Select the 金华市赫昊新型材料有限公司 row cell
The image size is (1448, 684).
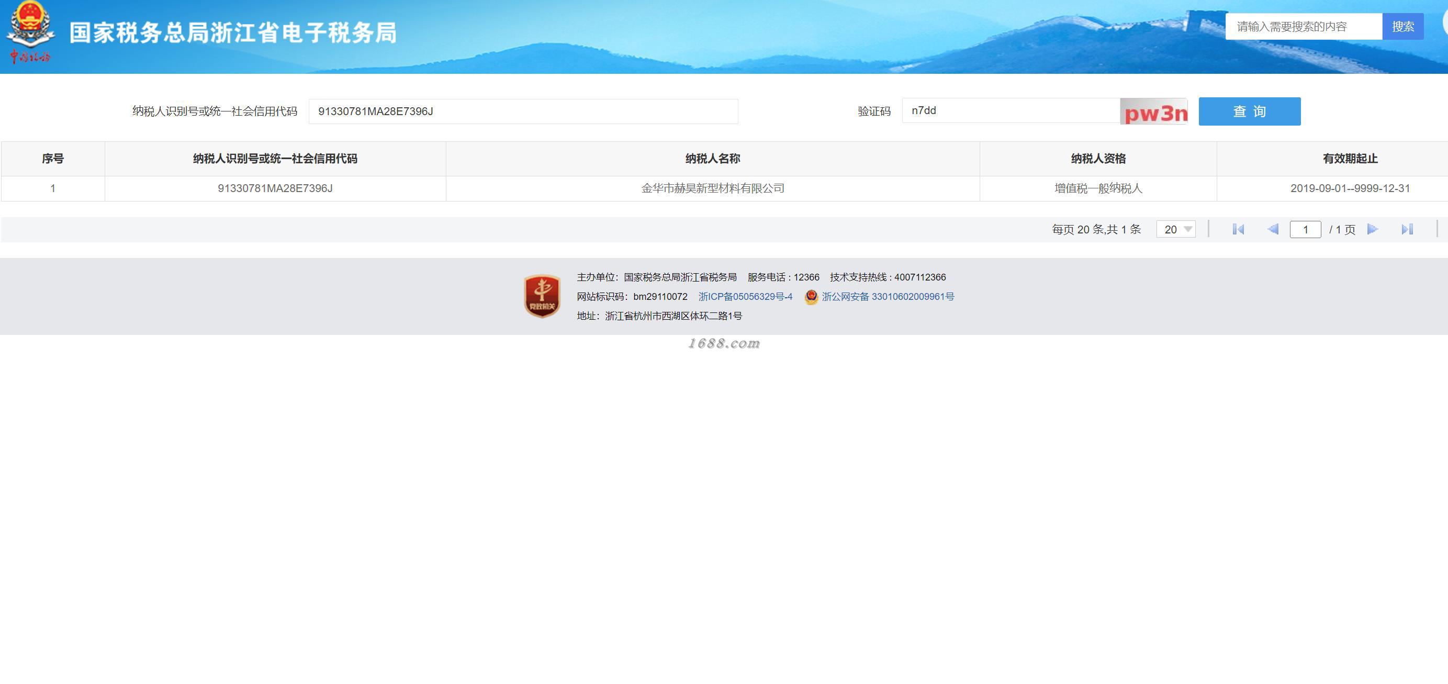click(x=712, y=188)
